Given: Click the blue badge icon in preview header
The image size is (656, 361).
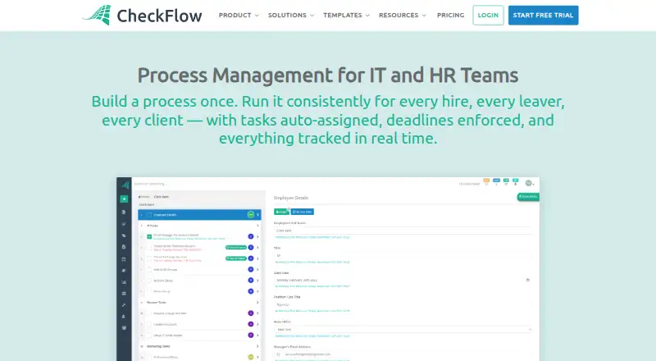Looking at the screenshot, I should click(496, 182).
